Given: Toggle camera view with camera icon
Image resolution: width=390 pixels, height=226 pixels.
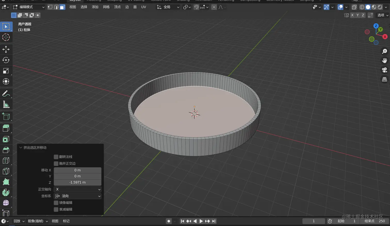Looking at the screenshot, I should pyautogui.click(x=384, y=70).
